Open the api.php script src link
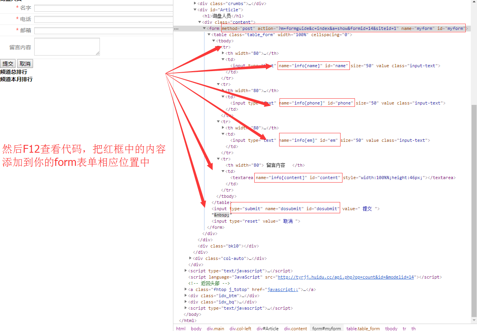 point(346,277)
